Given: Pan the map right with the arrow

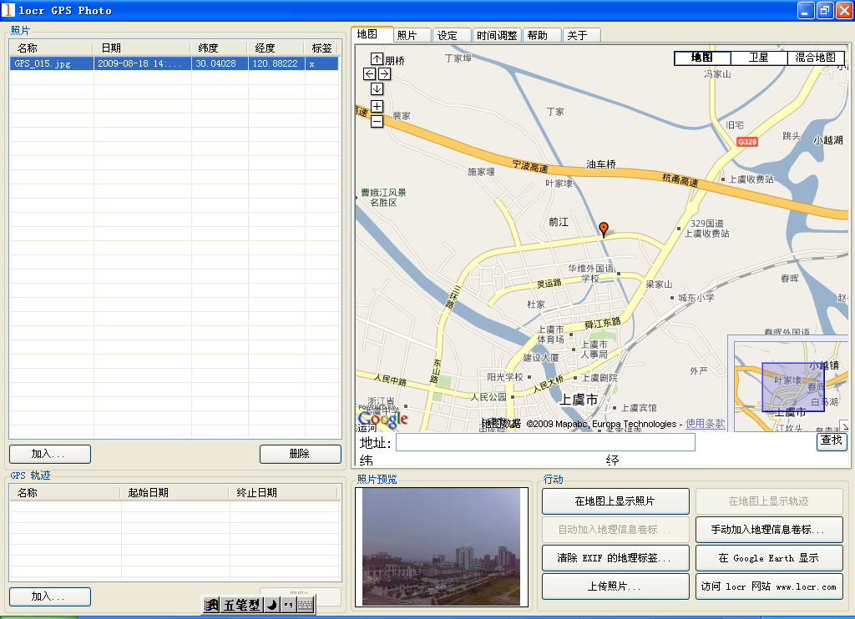Looking at the screenshot, I should click(x=384, y=73).
